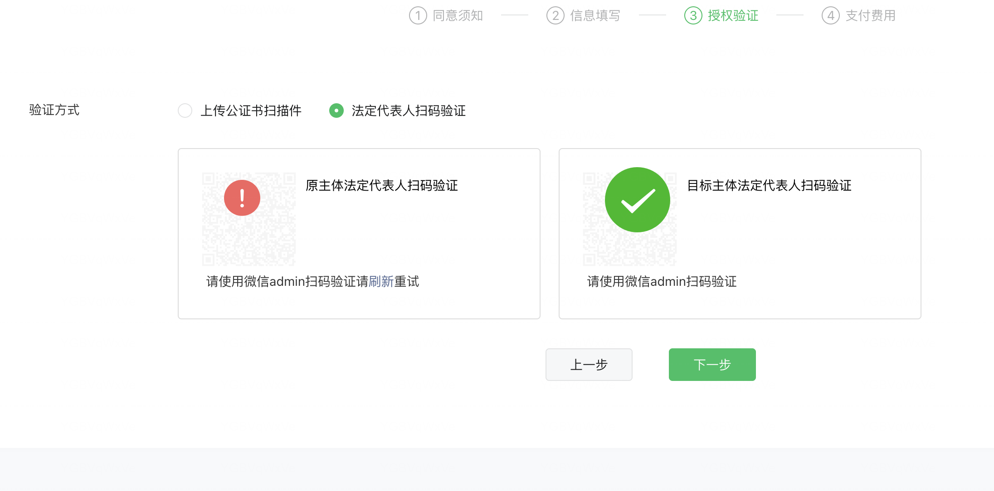Click 原主体法定代表人扫码验证 heading
This screenshot has height=491, width=994.
tap(381, 186)
